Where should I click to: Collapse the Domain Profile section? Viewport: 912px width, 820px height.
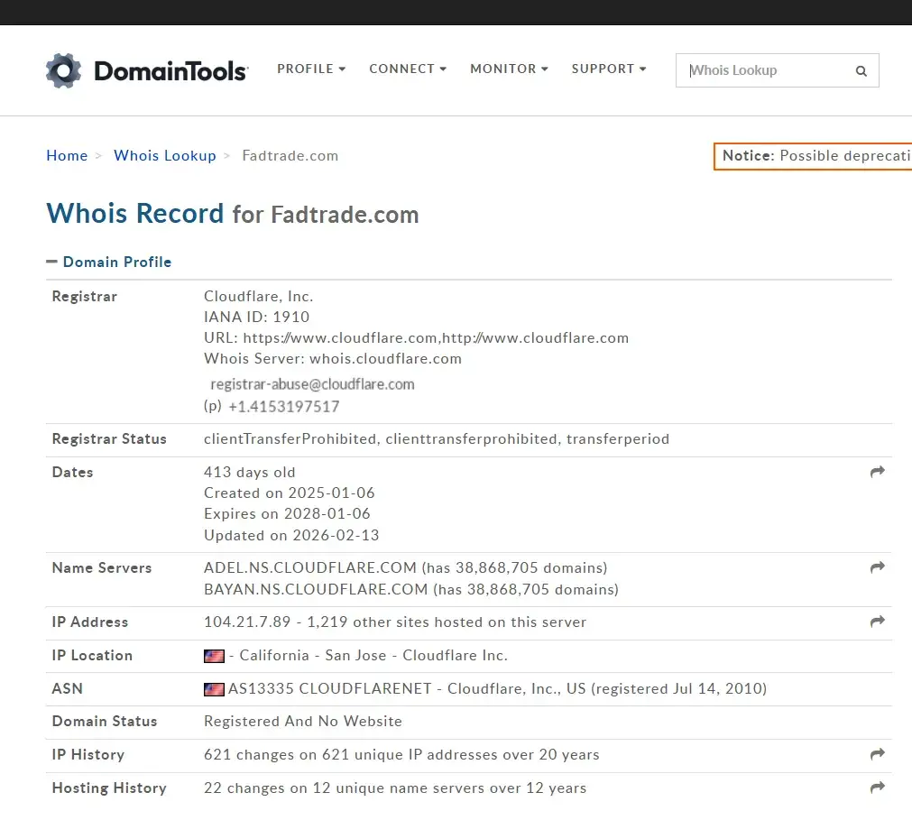pos(109,262)
